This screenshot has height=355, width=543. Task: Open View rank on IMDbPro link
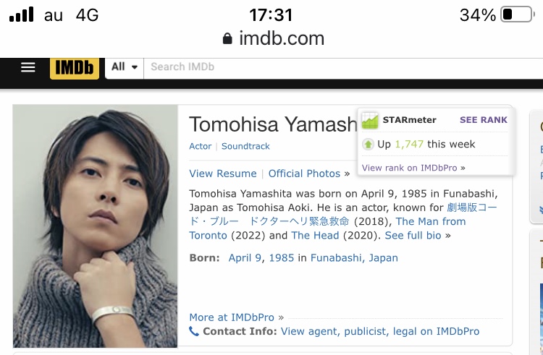click(x=413, y=168)
